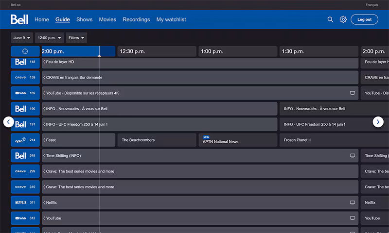Click the jump-to-current-time crosshair icon

tap(25, 51)
